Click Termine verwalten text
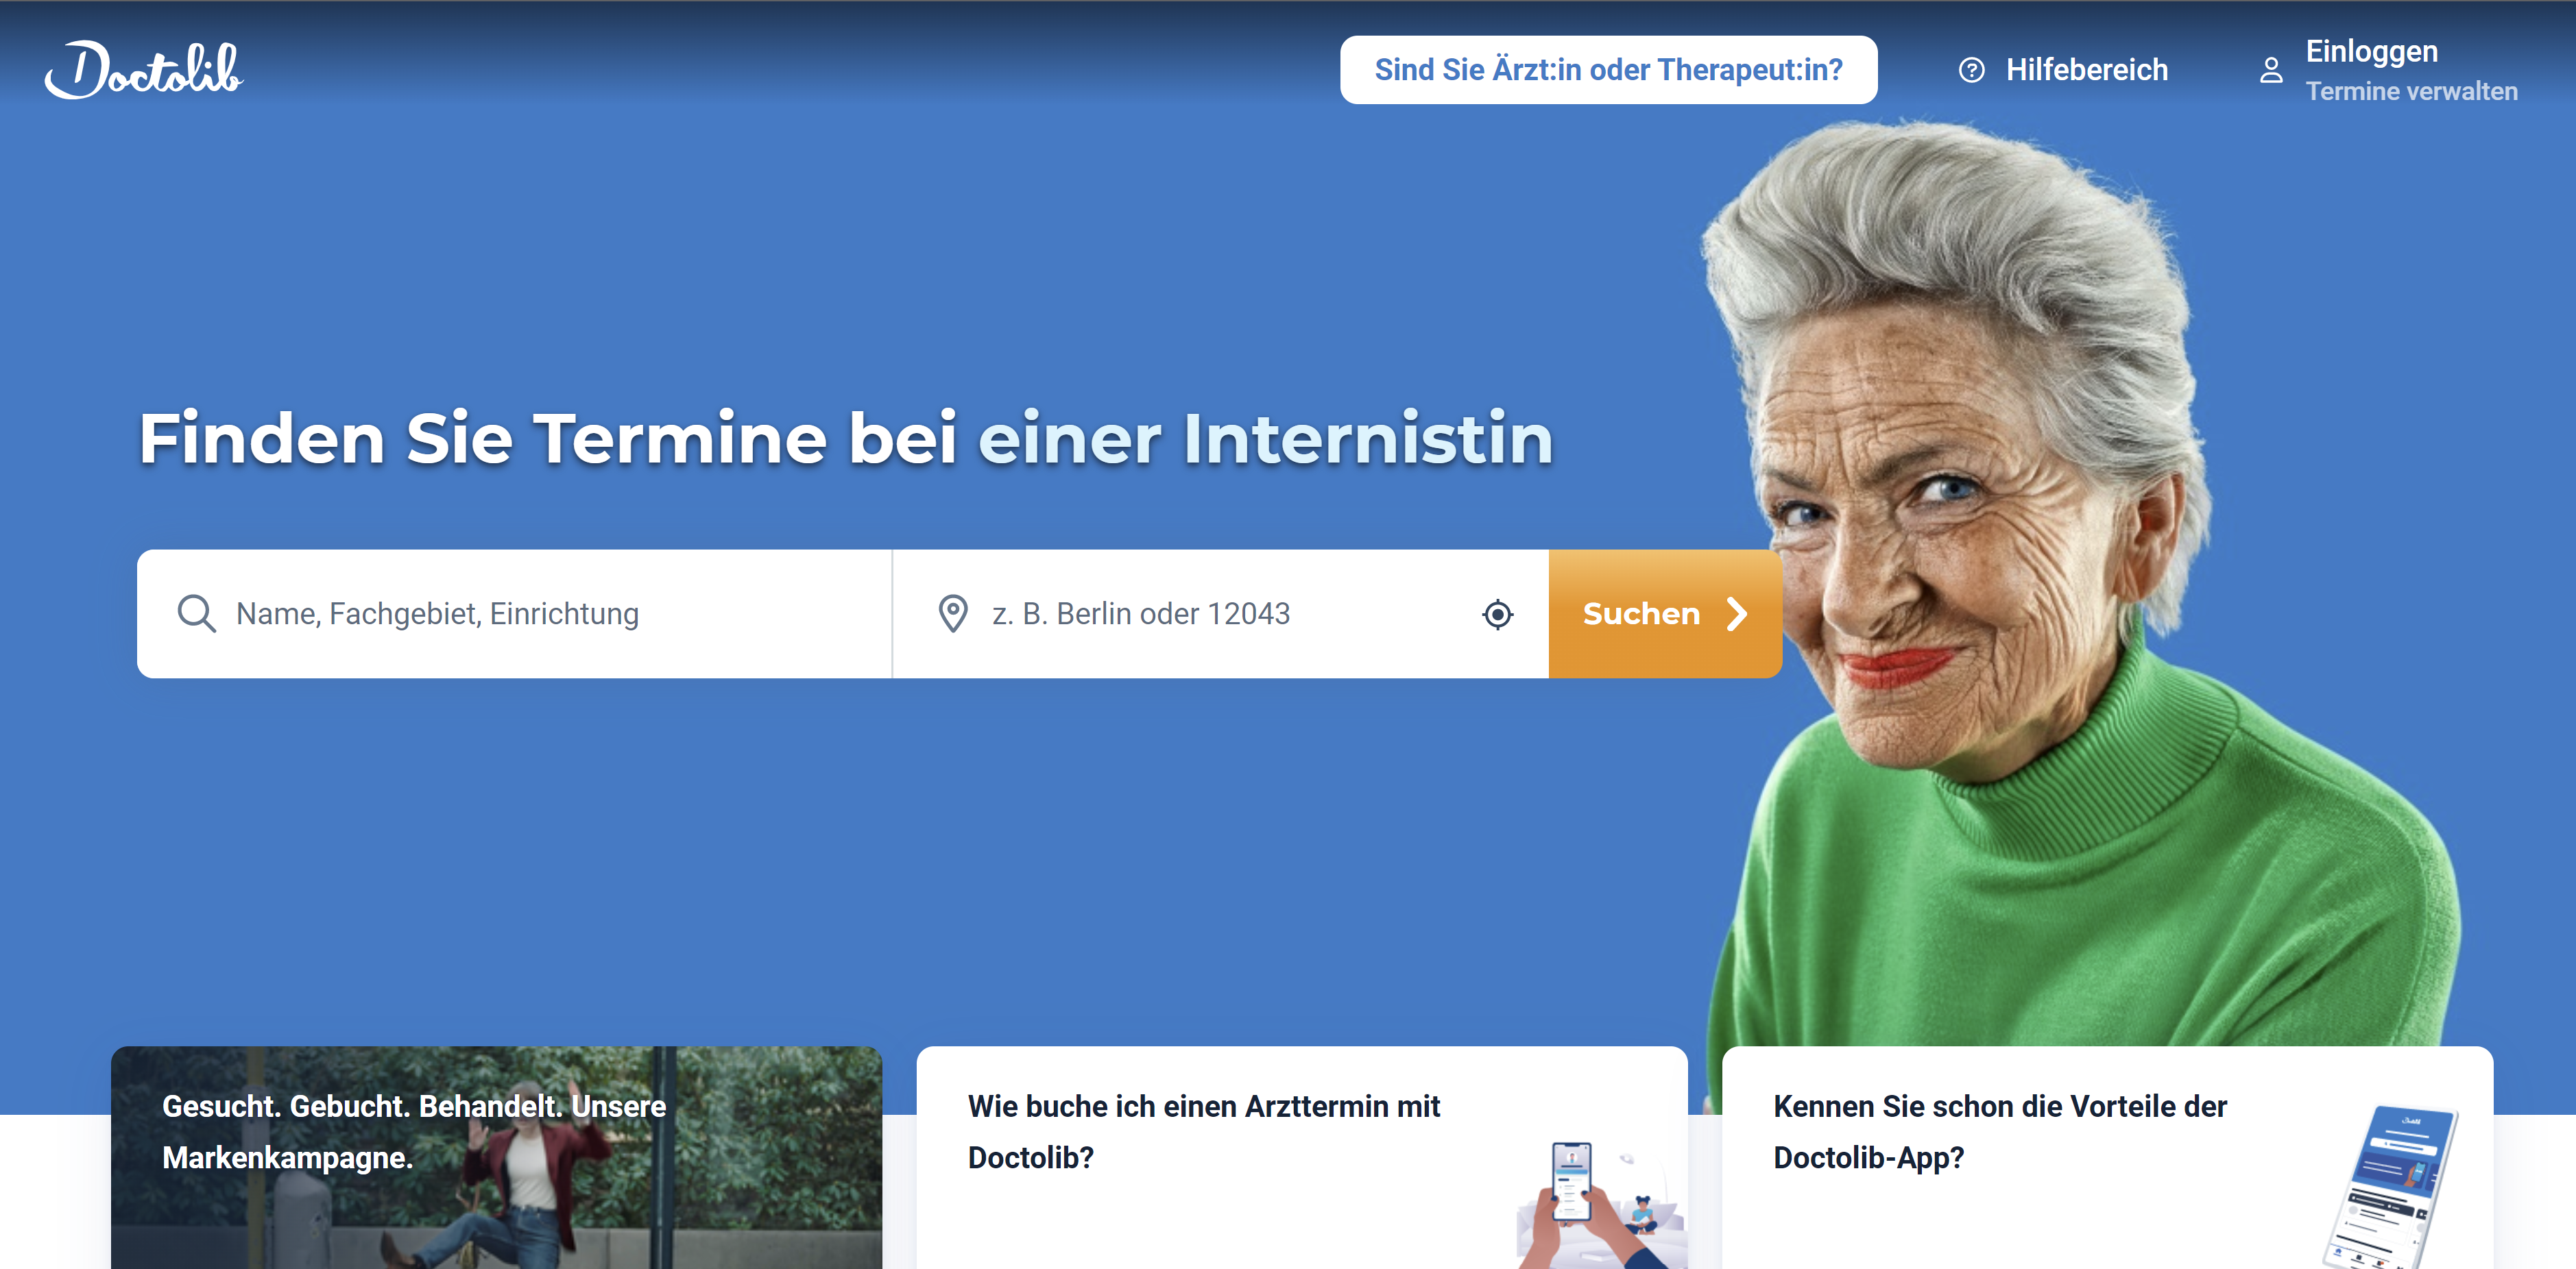 tap(2411, 91)
